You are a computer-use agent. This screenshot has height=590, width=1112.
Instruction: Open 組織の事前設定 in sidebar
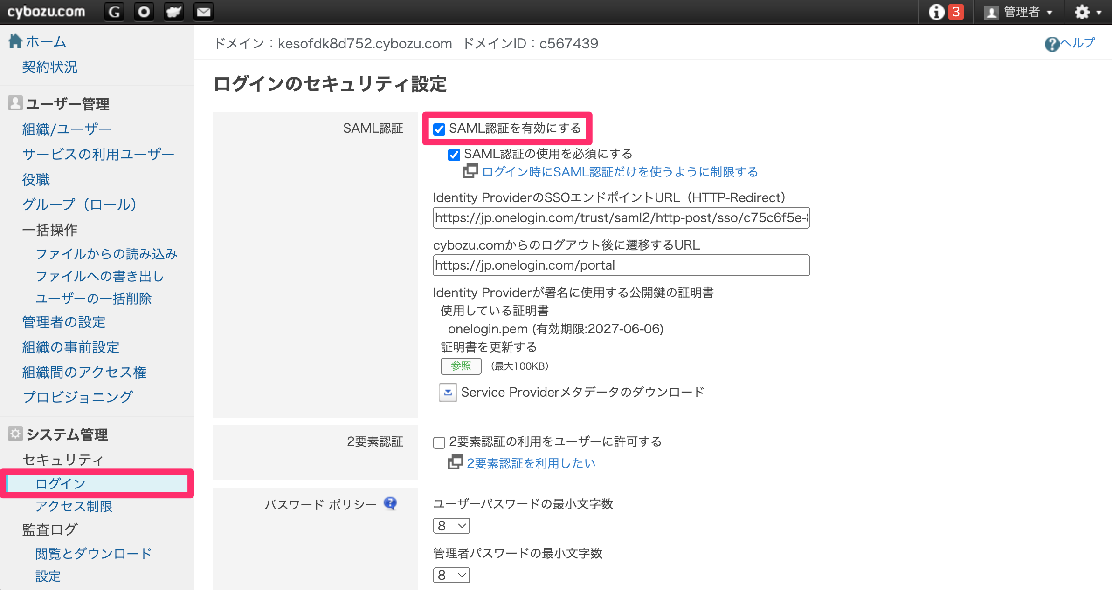point(71,347)
